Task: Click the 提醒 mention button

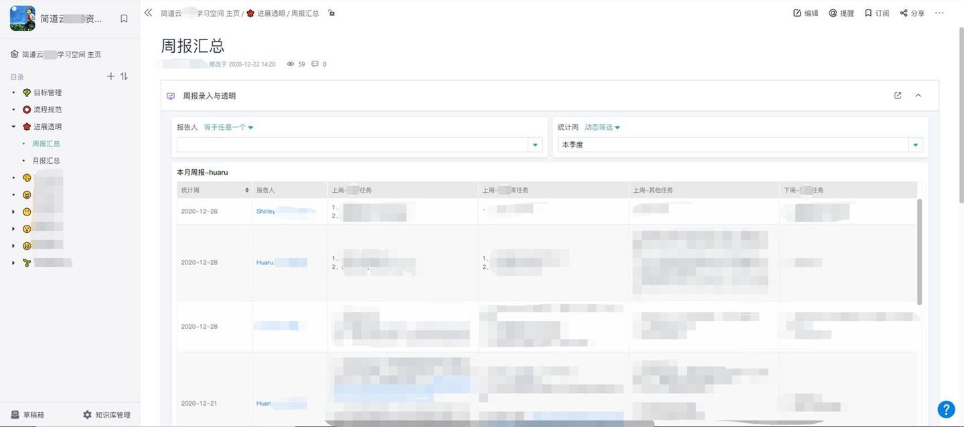Action: (841, 13)
